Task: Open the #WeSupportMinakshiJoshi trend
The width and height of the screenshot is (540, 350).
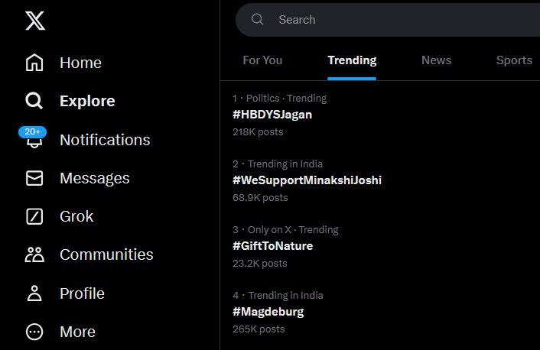Action: tap(307, 180)
